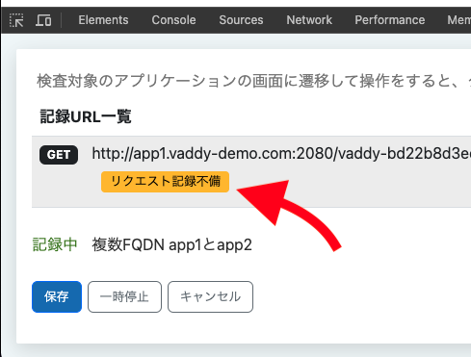
Task: Open the Sources tab
Action: point(241,20)
